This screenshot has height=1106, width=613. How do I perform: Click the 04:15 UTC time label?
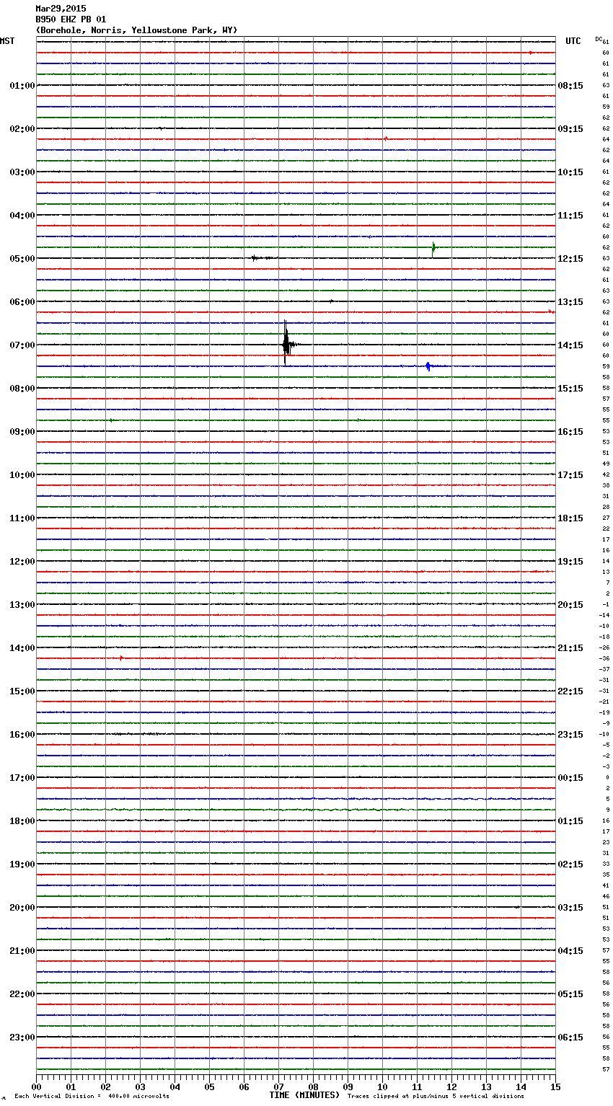tap(570, 950)
